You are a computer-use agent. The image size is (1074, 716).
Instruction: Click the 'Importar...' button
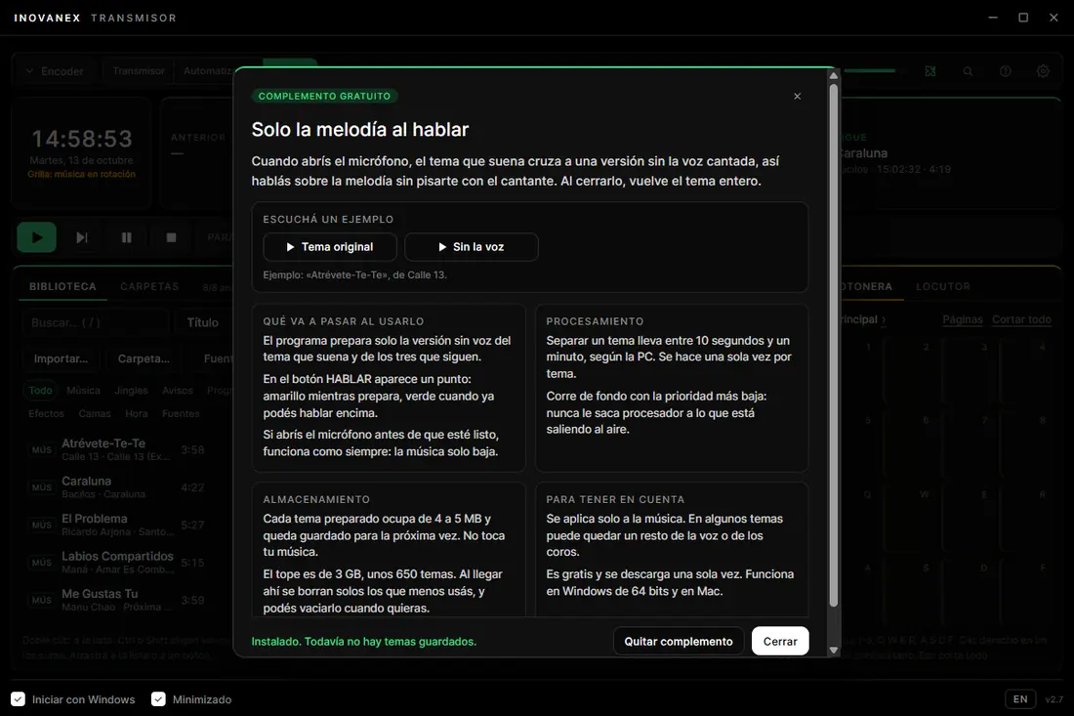coord(61,358)
